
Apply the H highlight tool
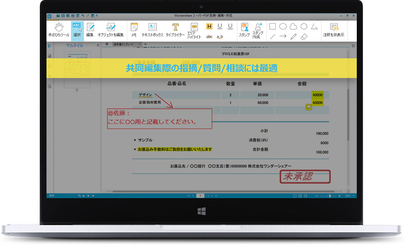(209, 26)
